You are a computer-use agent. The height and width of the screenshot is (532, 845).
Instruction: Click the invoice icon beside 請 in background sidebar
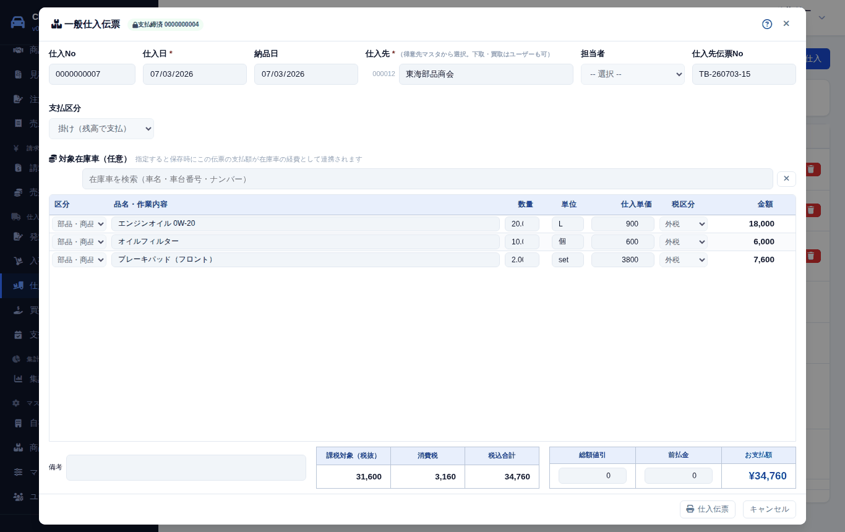click(18, 168)
